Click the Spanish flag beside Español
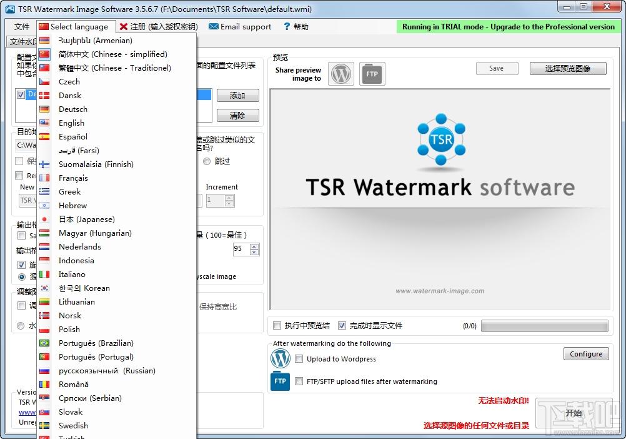626x439 pixels. point(44,136)
